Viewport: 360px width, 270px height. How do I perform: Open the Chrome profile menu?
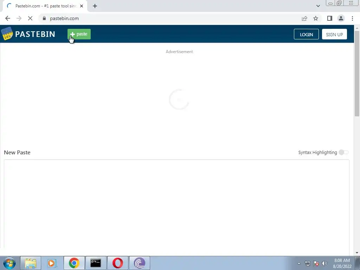click(x=341, y=18)
